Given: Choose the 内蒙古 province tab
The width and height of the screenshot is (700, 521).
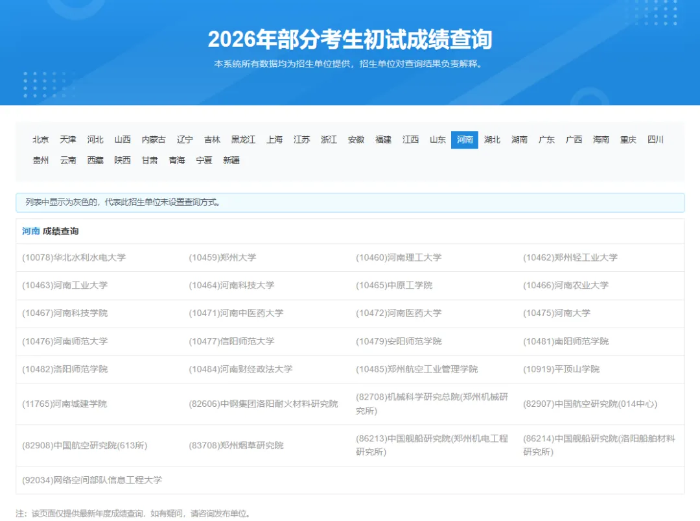Looking at the screenshot, I should coord(154,140).
